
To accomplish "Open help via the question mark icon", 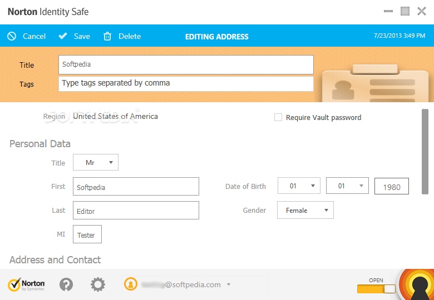I will [x=66, y=284].
